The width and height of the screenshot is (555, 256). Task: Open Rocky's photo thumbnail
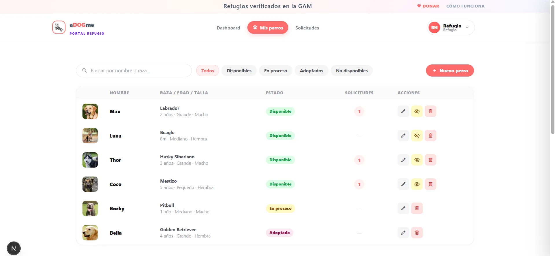coord(90,208)
